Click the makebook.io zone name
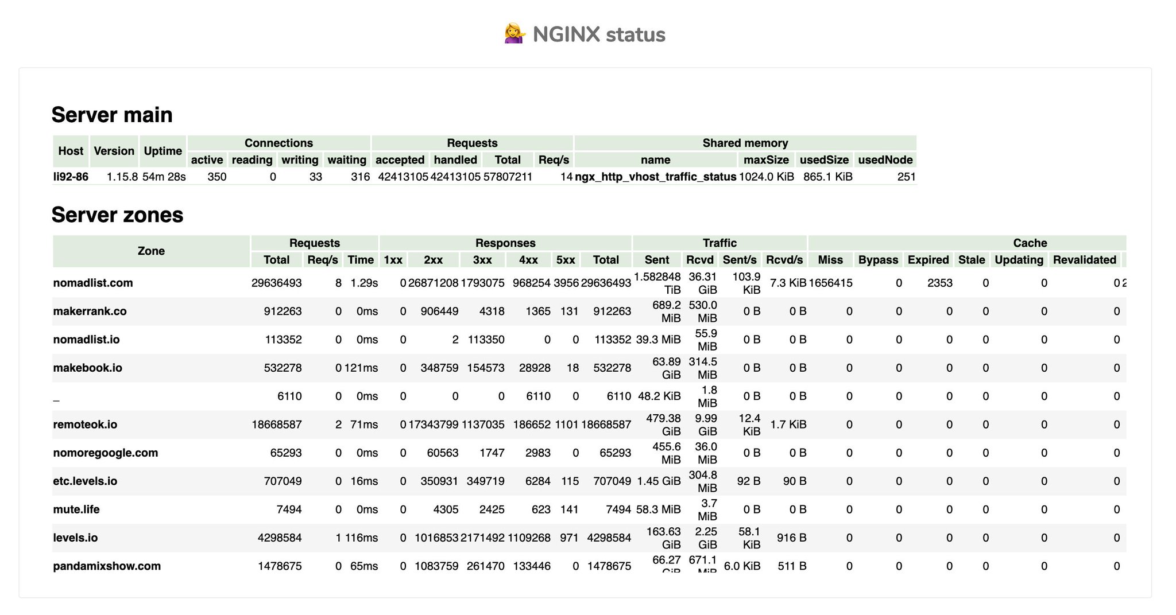 pyautogui.click(x=87, y=368)
